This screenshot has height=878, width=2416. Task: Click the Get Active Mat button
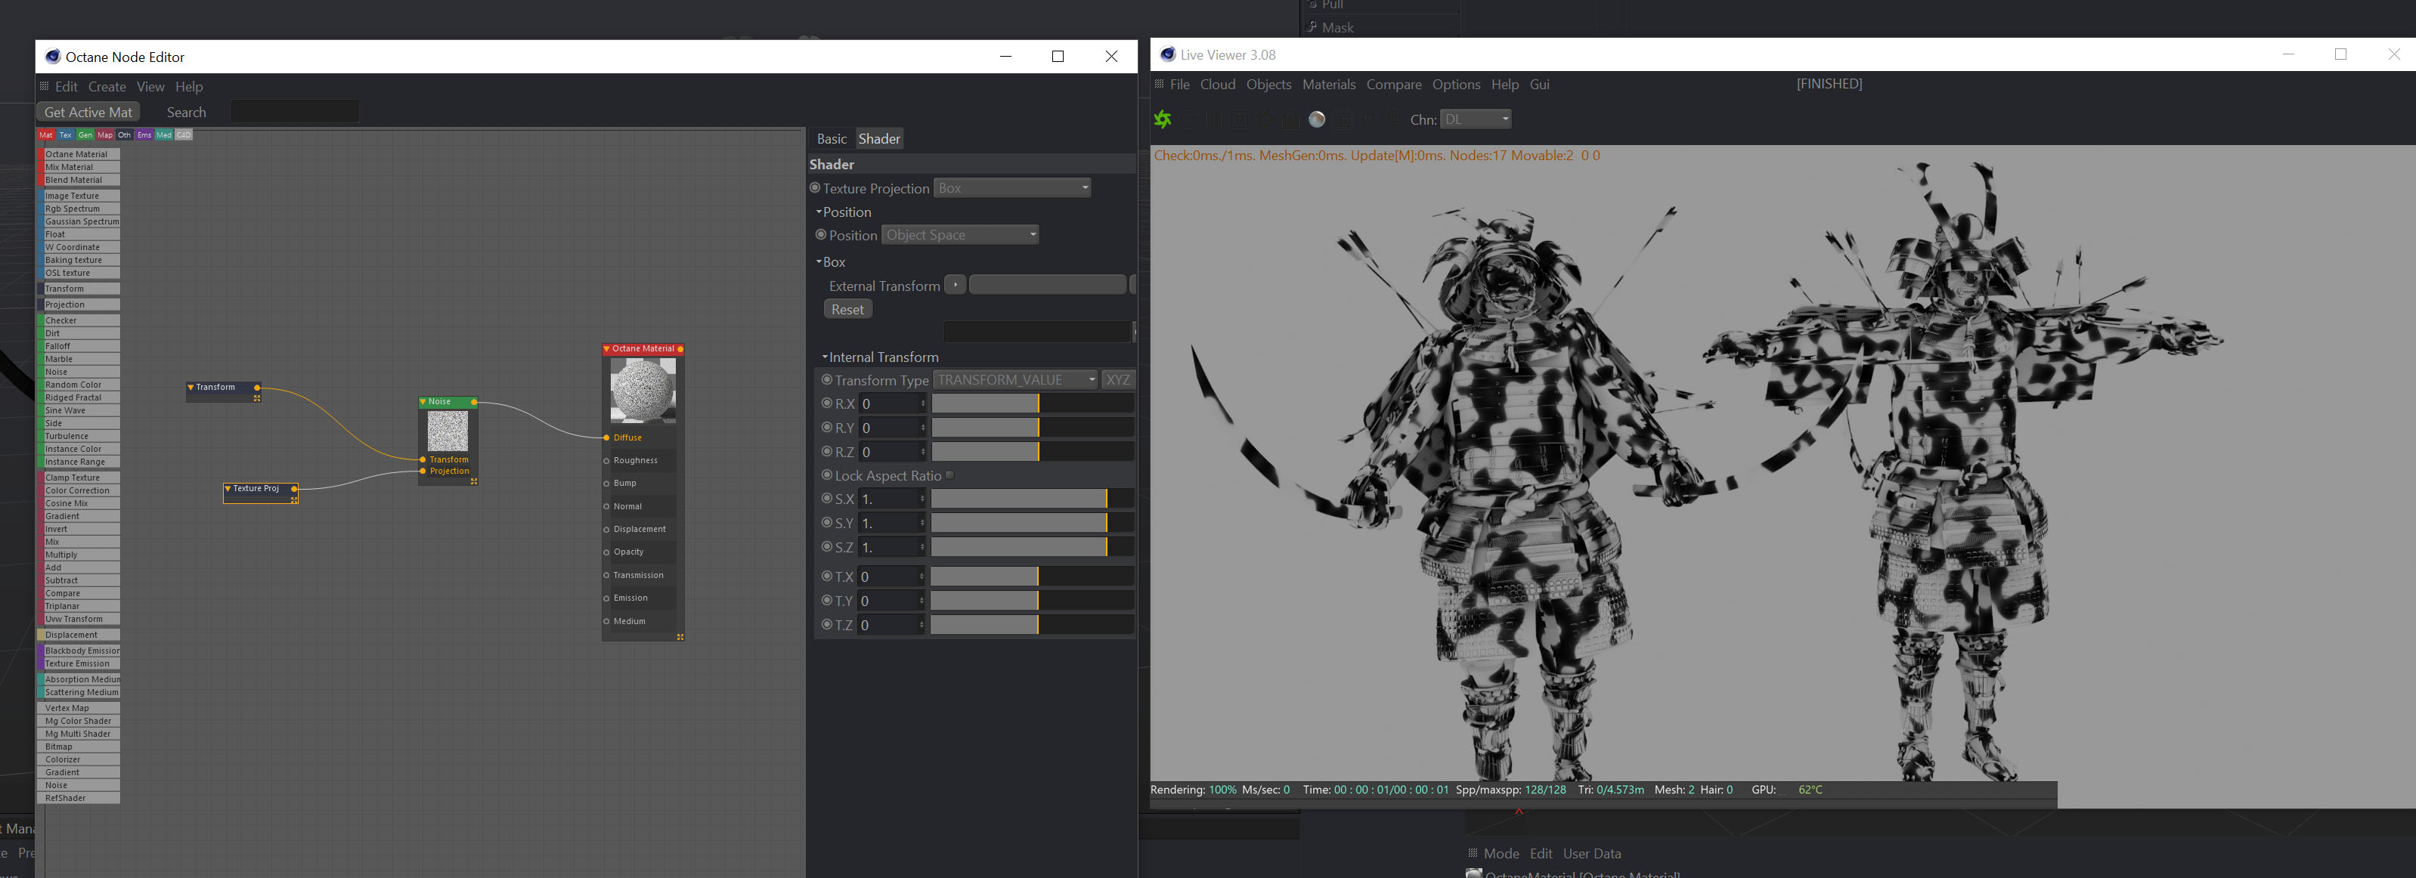[x=88, y=113]
